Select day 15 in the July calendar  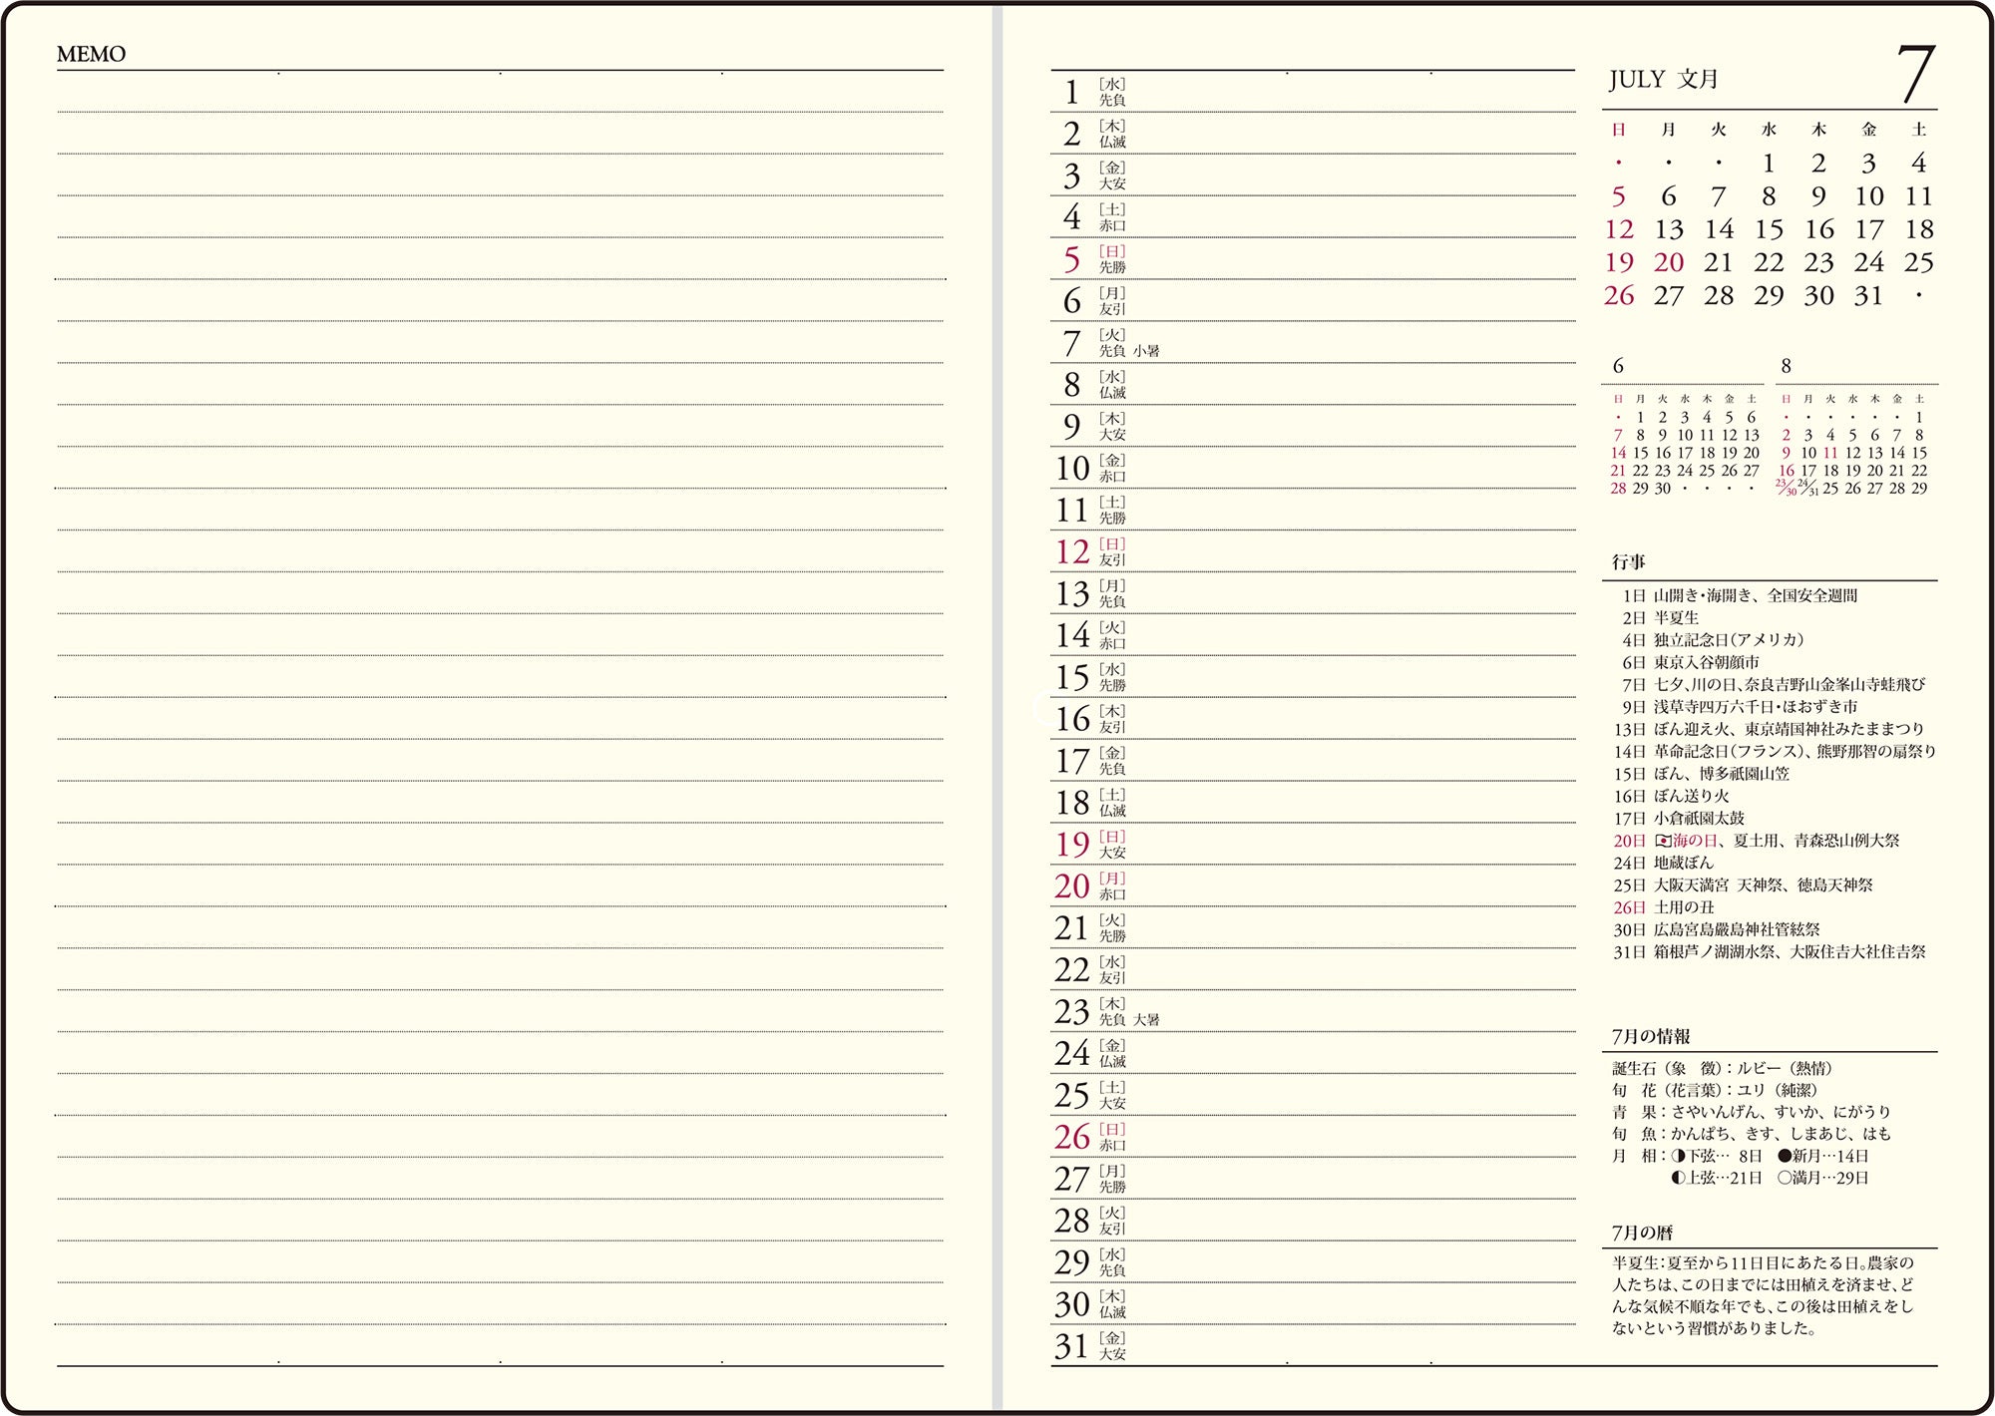pyautogui.click(x=1769, y=229)
